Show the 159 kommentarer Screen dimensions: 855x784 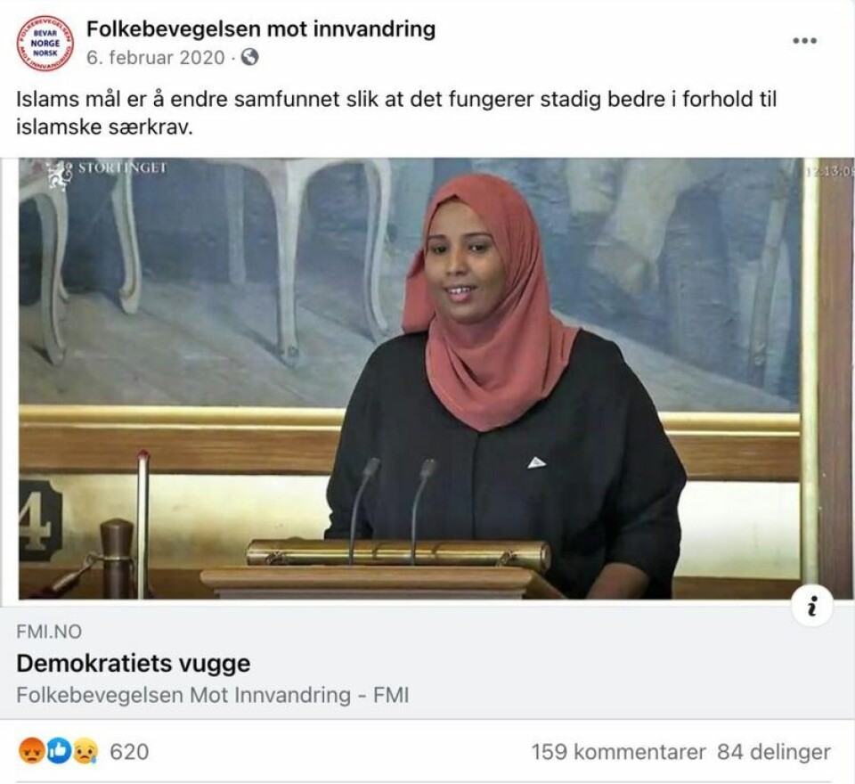(618, 752)
